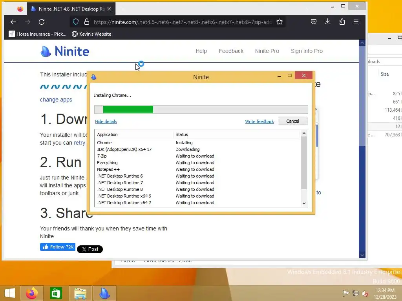Click the Ninite logo on webpage
The width and height of the screenshot is (402, 301).
coord(65,51)
